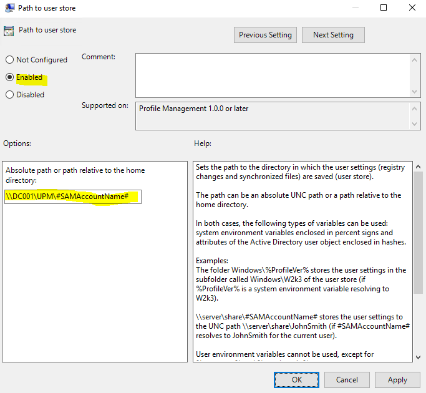The image size is (426, 393).
Task: Go to Previous Setting
Action: click(265, 35)
